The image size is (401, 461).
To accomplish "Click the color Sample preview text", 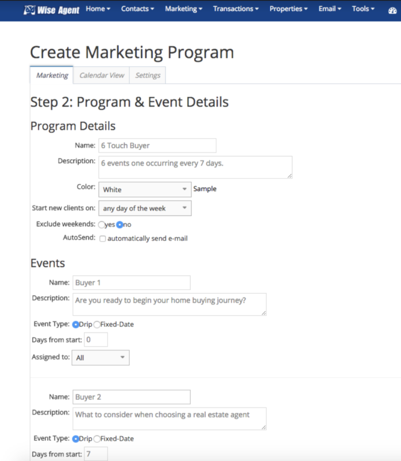I will (x=205, y=189).
